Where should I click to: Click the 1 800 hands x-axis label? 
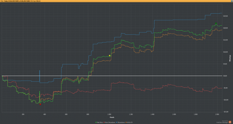[x=196, y=114]
